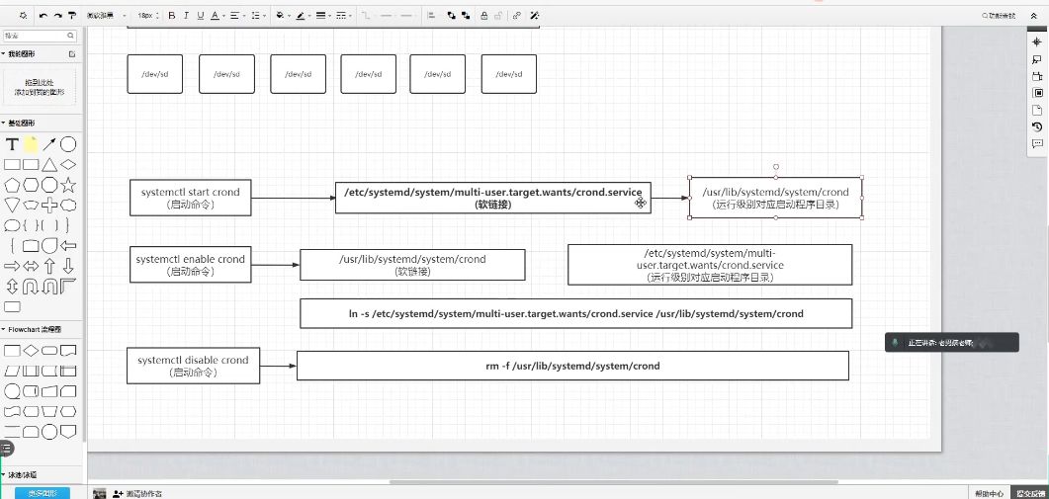This screenshot has height=499, width=1049.
Task: Toggle italic text formatting
Action: click(x=186, y=16)
